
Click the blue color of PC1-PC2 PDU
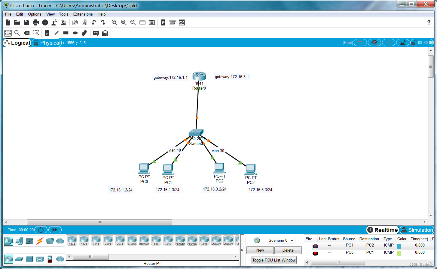[x=399, y=246]
